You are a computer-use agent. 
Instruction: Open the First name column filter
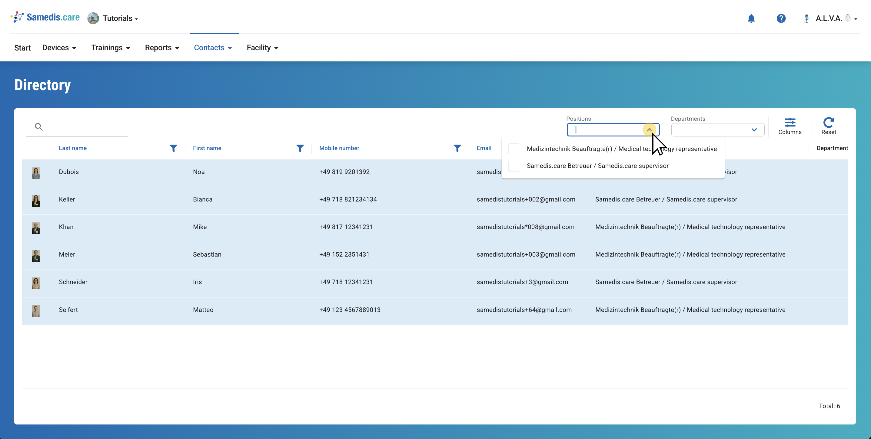(x=300, y=148)
